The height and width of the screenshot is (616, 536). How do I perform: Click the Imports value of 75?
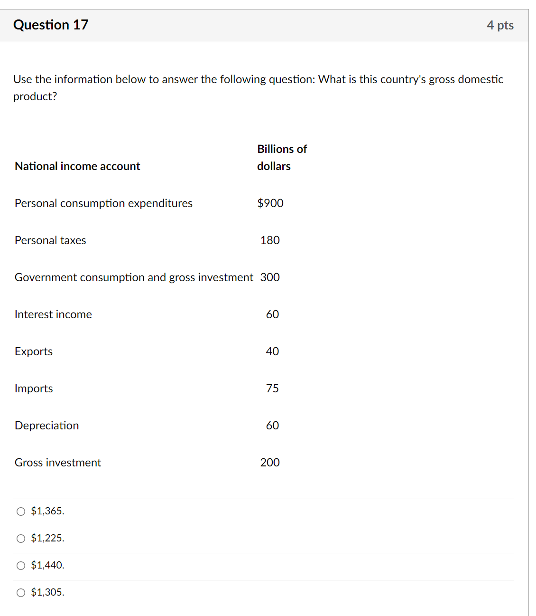click(x=272, y=389)
